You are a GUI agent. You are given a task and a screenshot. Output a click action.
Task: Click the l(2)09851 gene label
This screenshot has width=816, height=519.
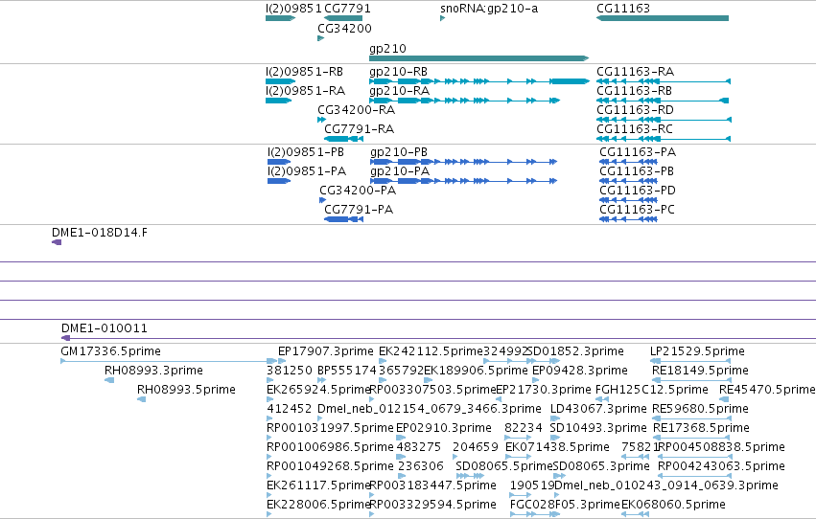293,9
